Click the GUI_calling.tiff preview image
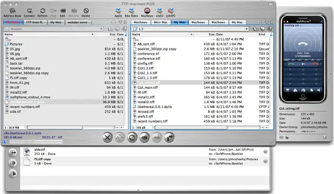The height and width of the screenshot is (194, 334). pos(303,58)
